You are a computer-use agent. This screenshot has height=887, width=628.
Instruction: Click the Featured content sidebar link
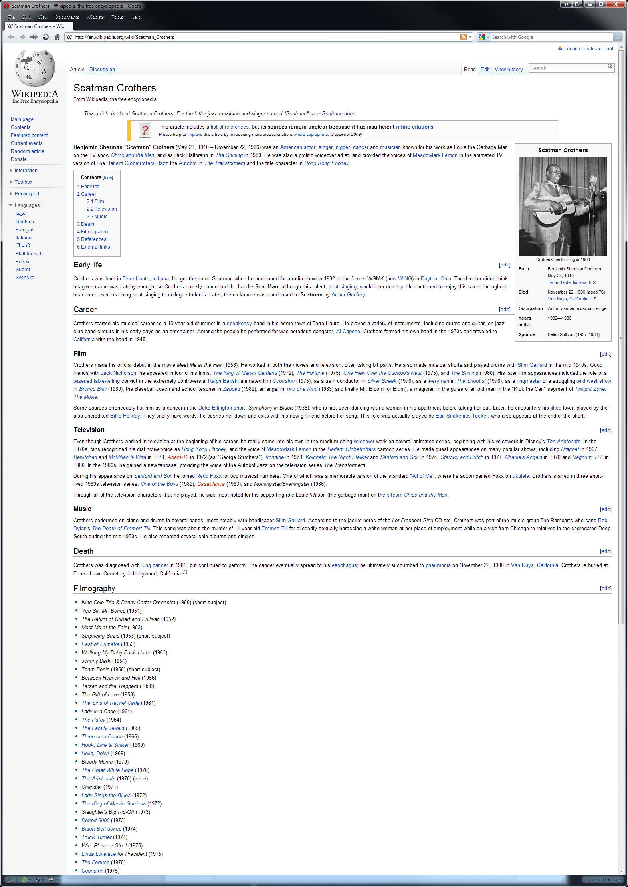[x=29, y=135]
